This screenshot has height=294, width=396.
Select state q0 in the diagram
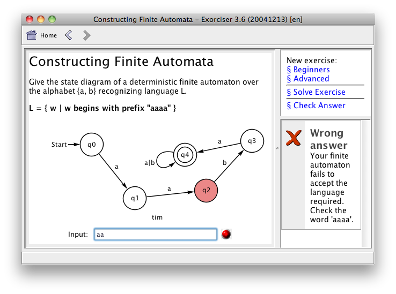point(92,145)
